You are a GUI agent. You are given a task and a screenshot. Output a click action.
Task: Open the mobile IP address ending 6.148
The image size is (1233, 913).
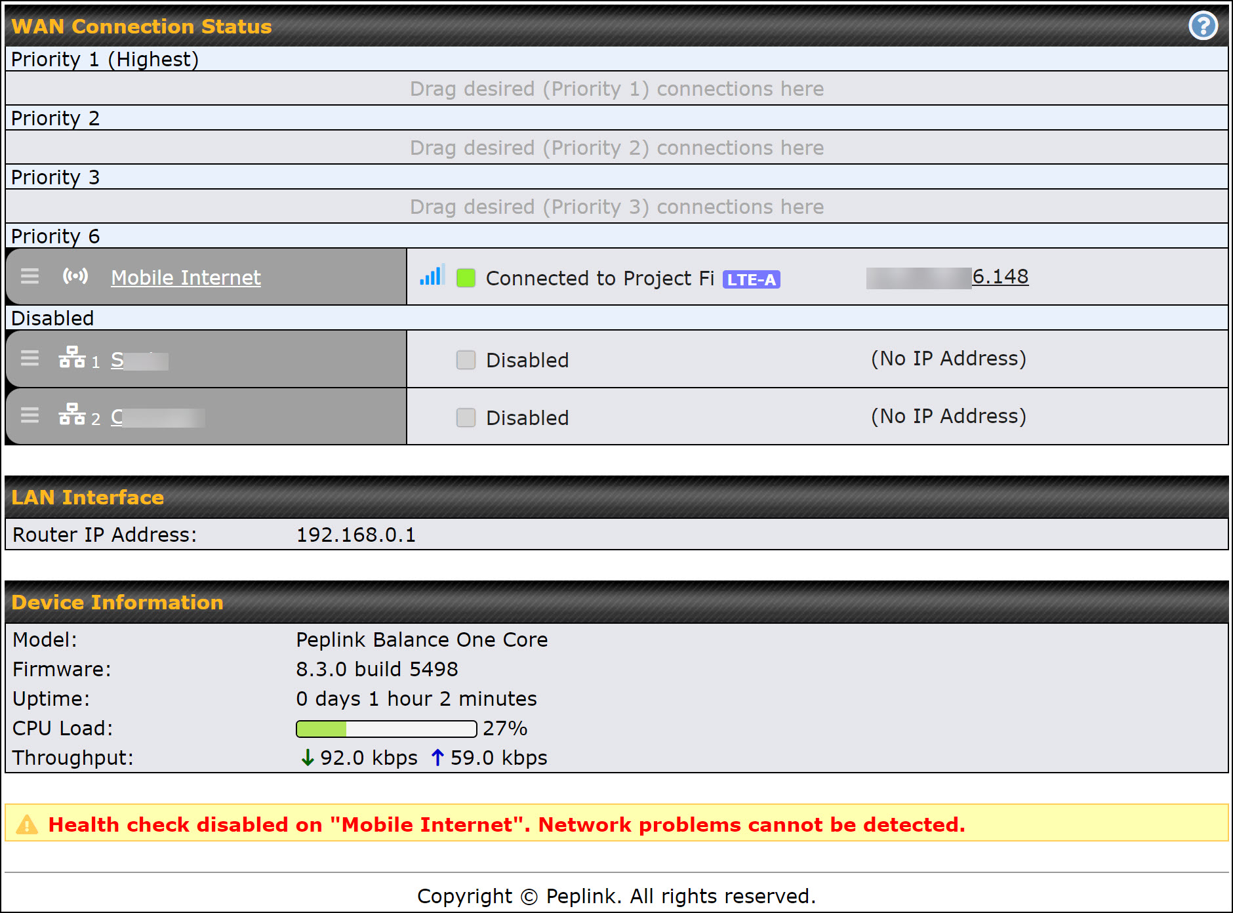[x=1000, y=277]
